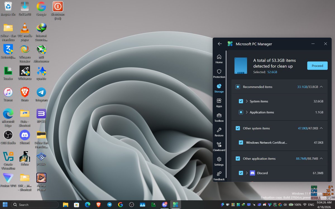335x209 pixels.
Task: Select the OBS Studio desktop icon
Action: 8,137
